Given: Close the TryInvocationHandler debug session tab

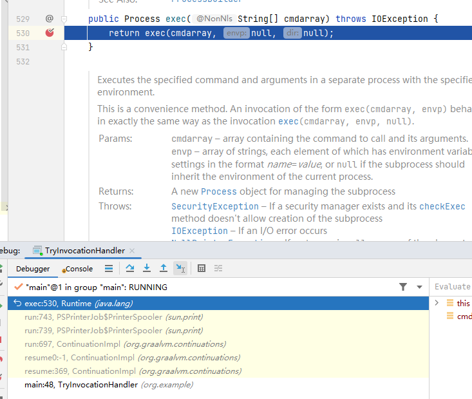Looking at the screenshot, I should (133, 251).
